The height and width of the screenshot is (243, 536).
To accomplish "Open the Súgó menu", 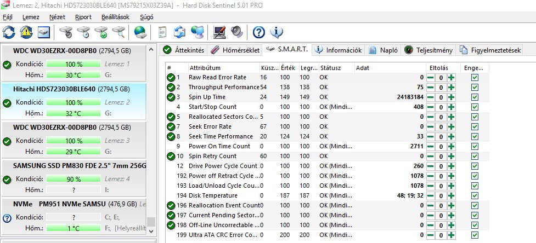I will pos(146,17).
